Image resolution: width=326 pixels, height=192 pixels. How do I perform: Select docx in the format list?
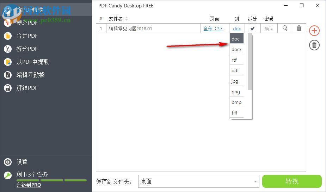pos(236,49)
